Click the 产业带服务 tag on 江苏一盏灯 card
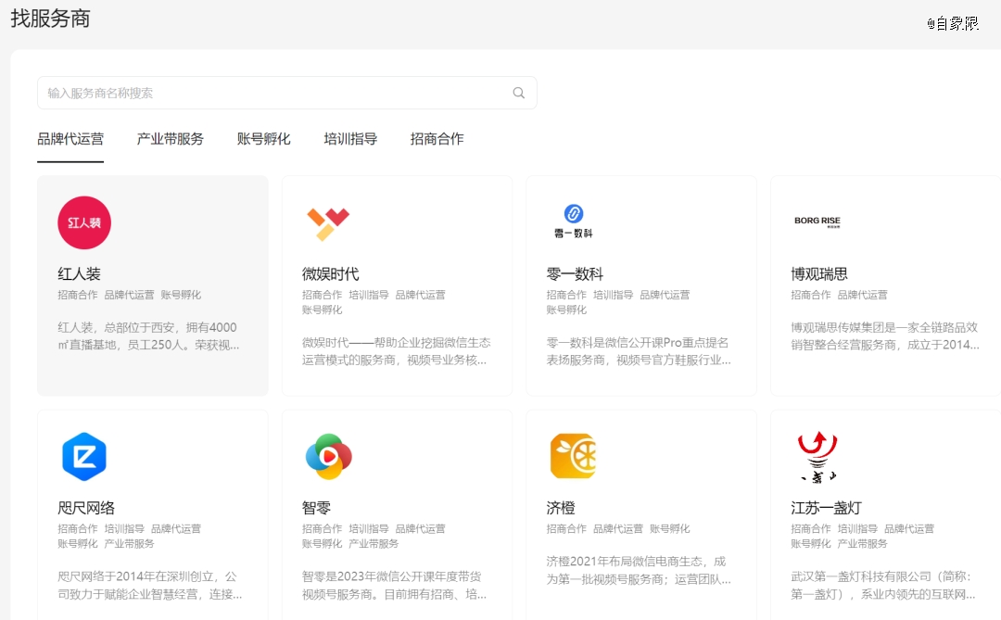The width and height of the screenshot is (1001, 620). (x=863, y=544)
